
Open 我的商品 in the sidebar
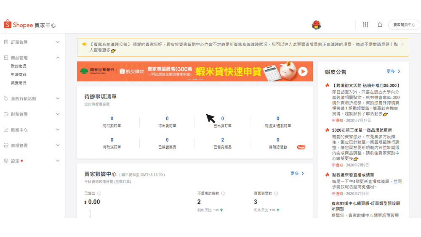pos(19,66)
